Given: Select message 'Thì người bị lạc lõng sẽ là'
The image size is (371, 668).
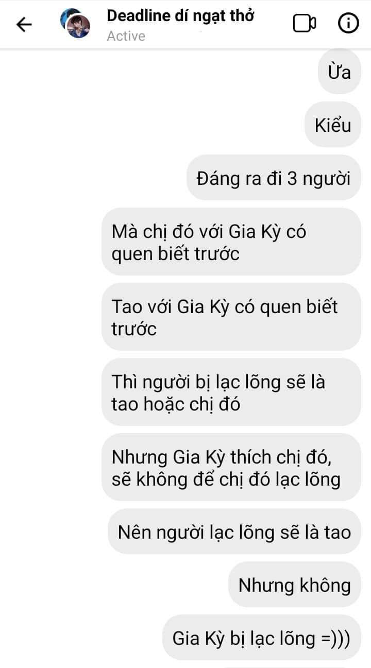Looking at the screenshot, I should coord(231,392).
